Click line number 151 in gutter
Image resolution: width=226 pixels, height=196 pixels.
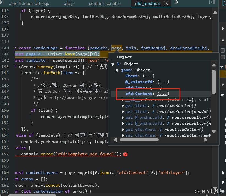[x=5, y=116]
